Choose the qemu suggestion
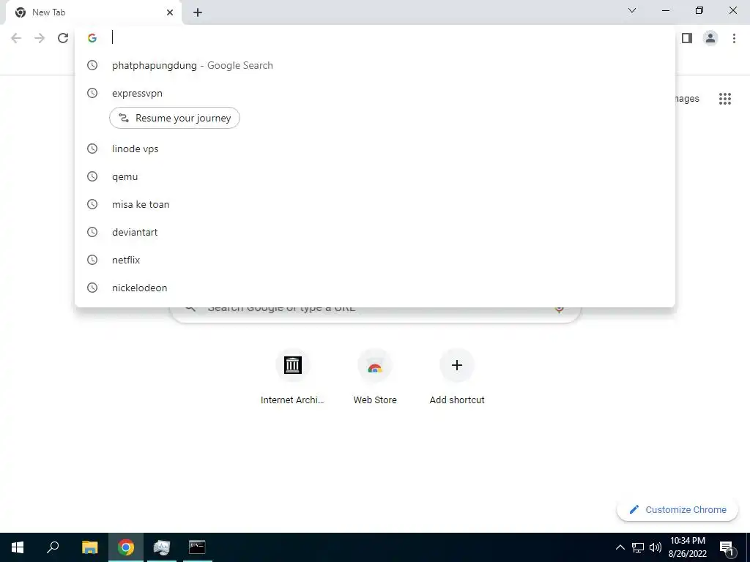Viewport: 750px width, 562px height. (375, 176)
